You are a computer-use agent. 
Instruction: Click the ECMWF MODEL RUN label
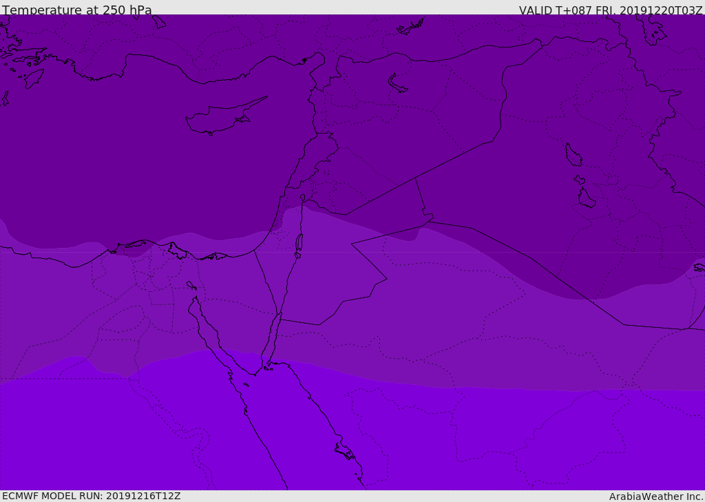[x=92, y=496]
